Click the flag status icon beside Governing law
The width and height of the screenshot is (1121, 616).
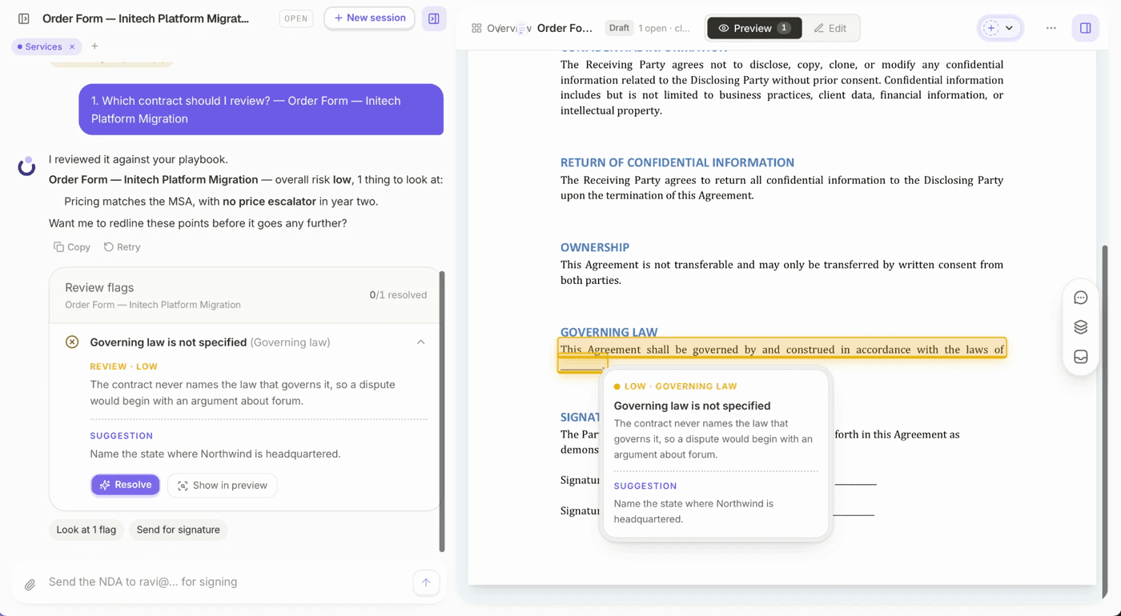point(72,342)
